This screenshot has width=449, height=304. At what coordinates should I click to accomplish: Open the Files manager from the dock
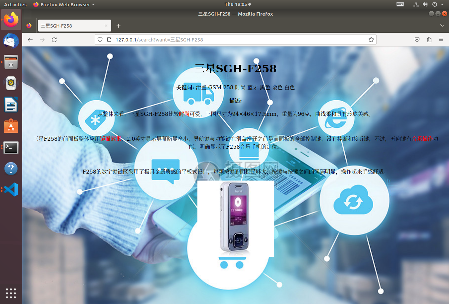(11, 62)
